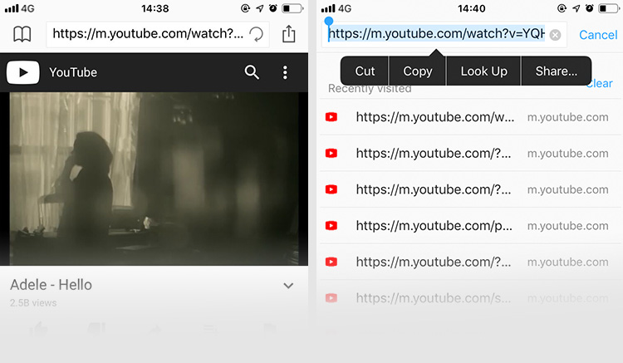Tap the blue text selection handle
The width and height of the screenshot is (623, 363).
(329, 22)
